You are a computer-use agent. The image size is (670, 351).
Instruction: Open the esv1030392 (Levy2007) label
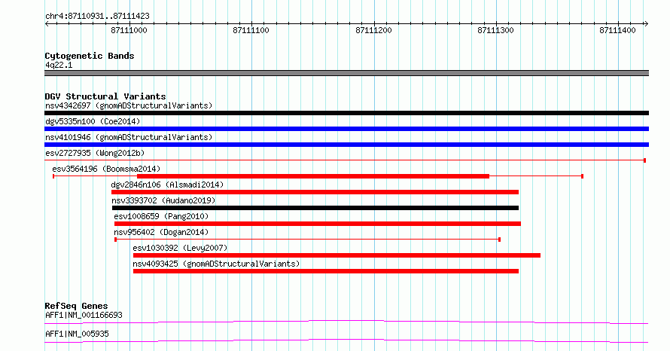click(180, 248)
